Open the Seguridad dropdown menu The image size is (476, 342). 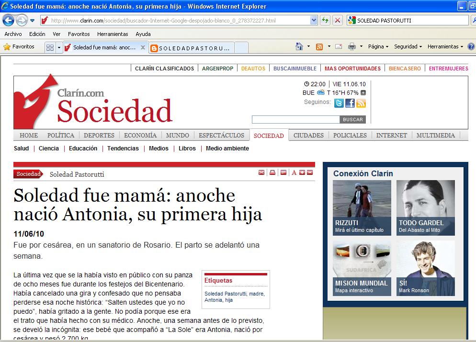(408, 46)
